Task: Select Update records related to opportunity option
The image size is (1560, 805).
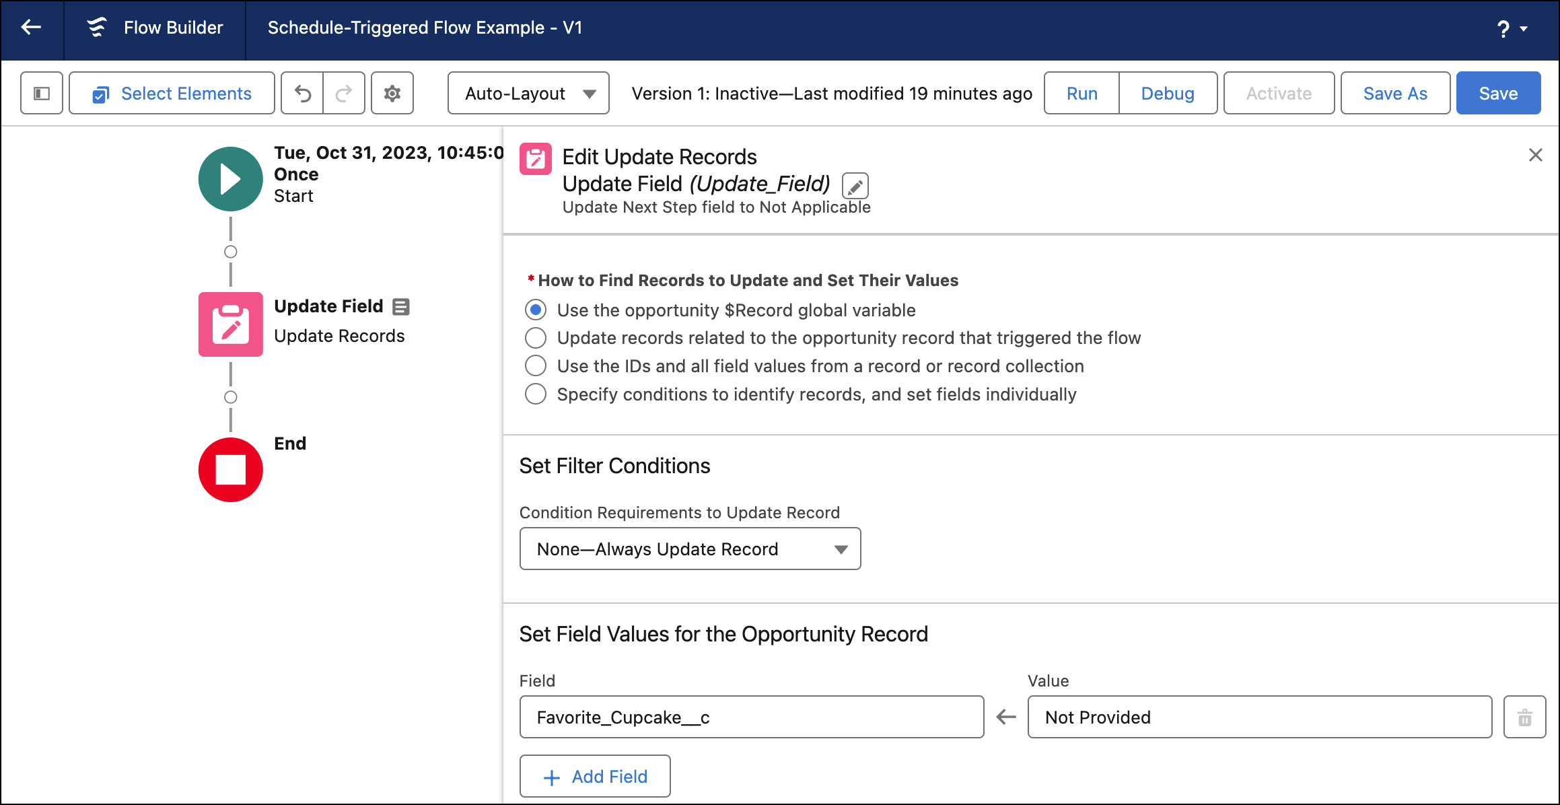Action: click(536, 338)
